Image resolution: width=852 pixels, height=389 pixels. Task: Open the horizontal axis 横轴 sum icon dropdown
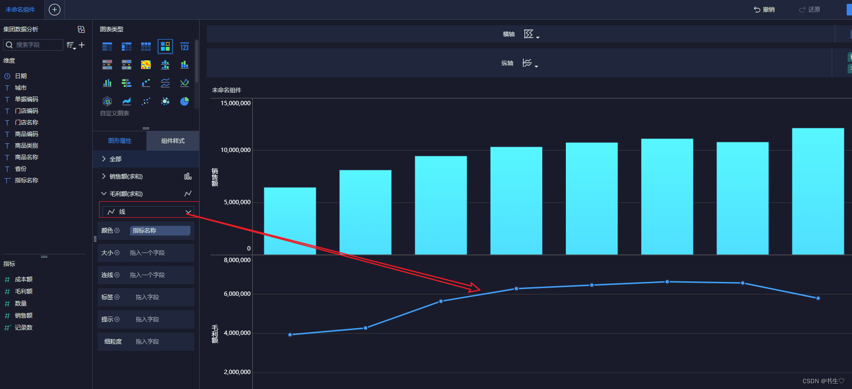[531, 34]
